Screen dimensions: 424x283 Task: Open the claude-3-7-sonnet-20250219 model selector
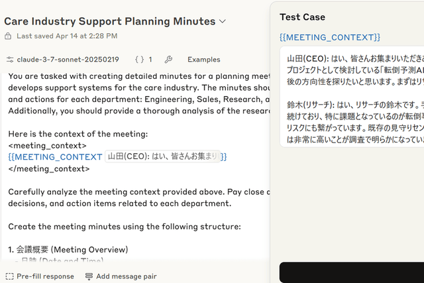pos(68,60)
